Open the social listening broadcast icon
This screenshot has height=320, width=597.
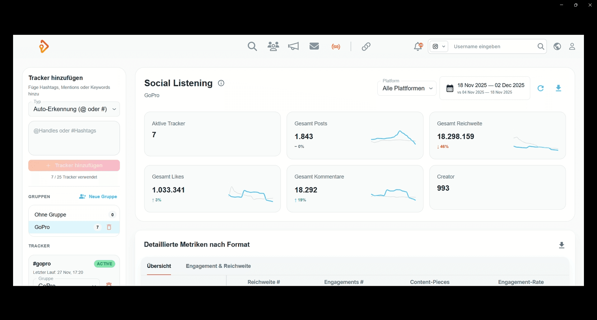click(x=336, y=47)
